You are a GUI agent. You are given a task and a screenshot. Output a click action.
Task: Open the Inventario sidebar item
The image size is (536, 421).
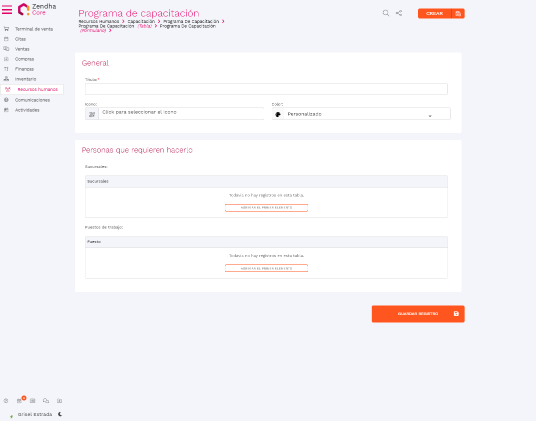pos(25,79)
